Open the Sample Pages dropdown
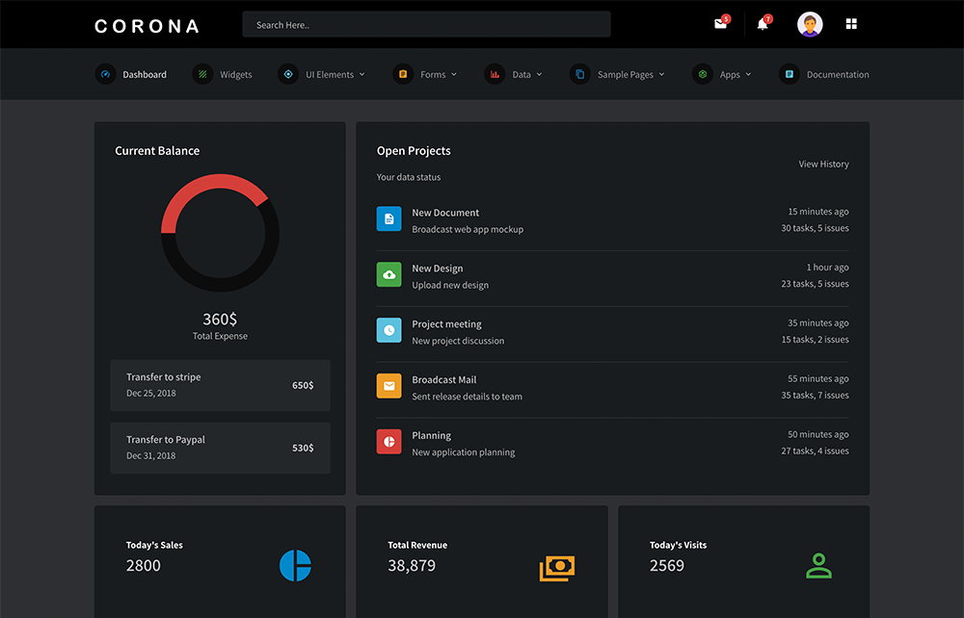 click(x=629, y=74)
